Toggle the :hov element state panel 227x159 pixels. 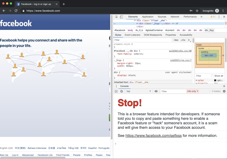(x=176, y=40)
